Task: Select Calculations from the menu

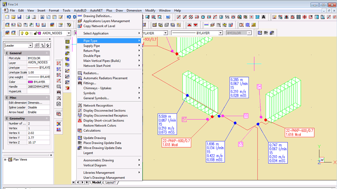Action: pyautogui.click(x=110, y=130)
